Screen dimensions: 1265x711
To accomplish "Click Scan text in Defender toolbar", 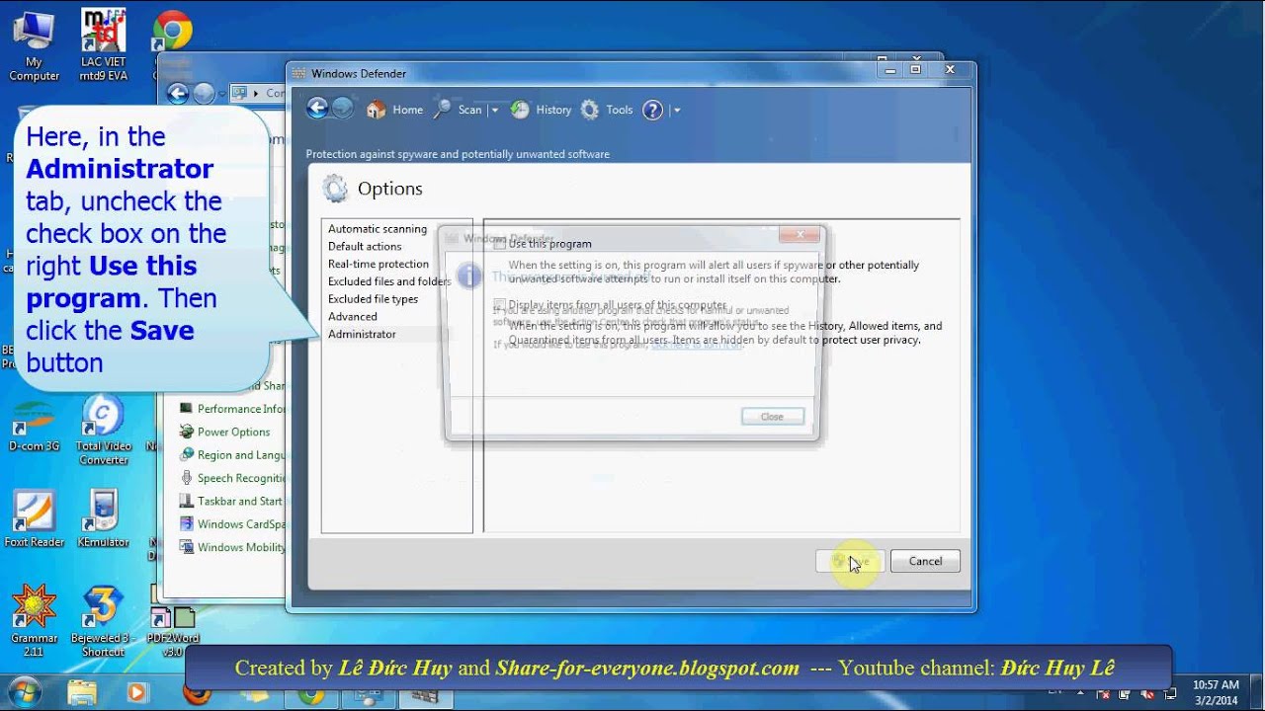I will coord(469,110).
